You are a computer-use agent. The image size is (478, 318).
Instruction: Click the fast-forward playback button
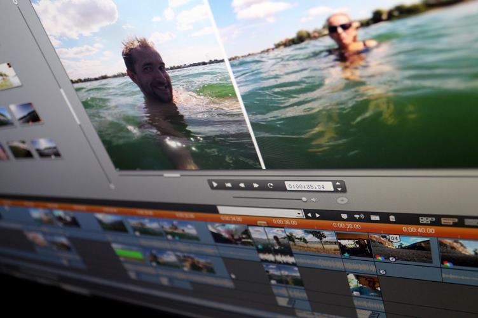(x=256, y=185)
